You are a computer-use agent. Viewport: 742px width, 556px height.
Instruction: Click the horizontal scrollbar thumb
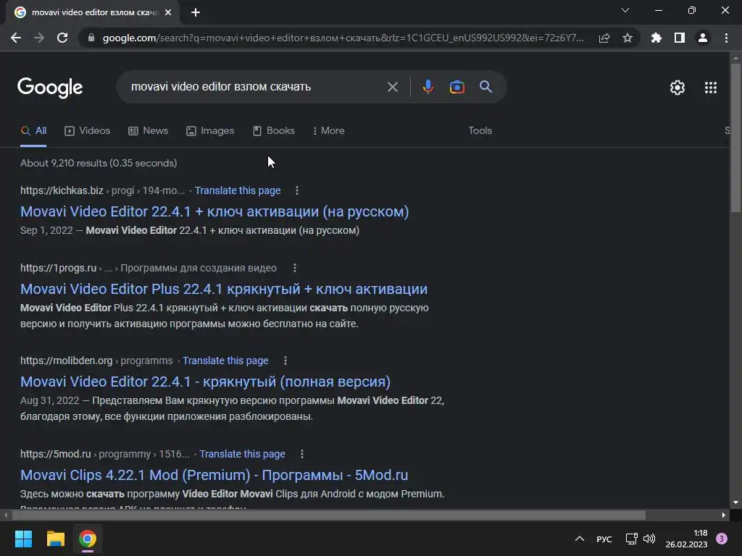[x=328, y=515]
